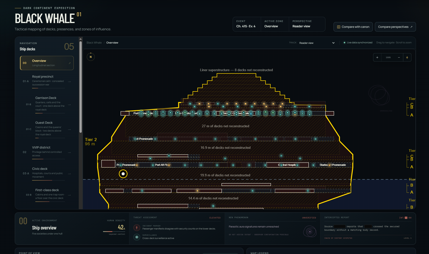Click the 42% human density value
The height and width of the screenshot is (254, 429).
121,227
